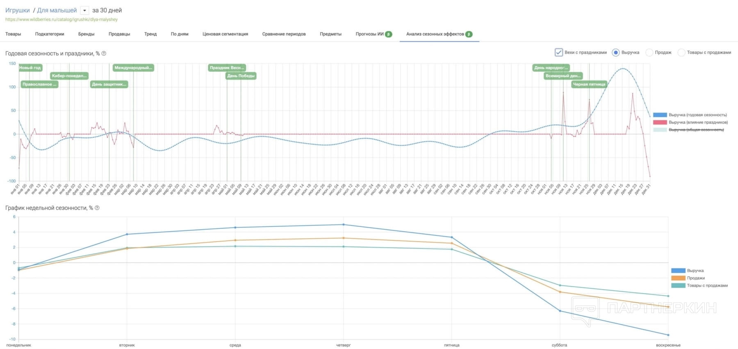Go to the Бренды tab
This screenshot has width=738, height=349.
(86, 34)
